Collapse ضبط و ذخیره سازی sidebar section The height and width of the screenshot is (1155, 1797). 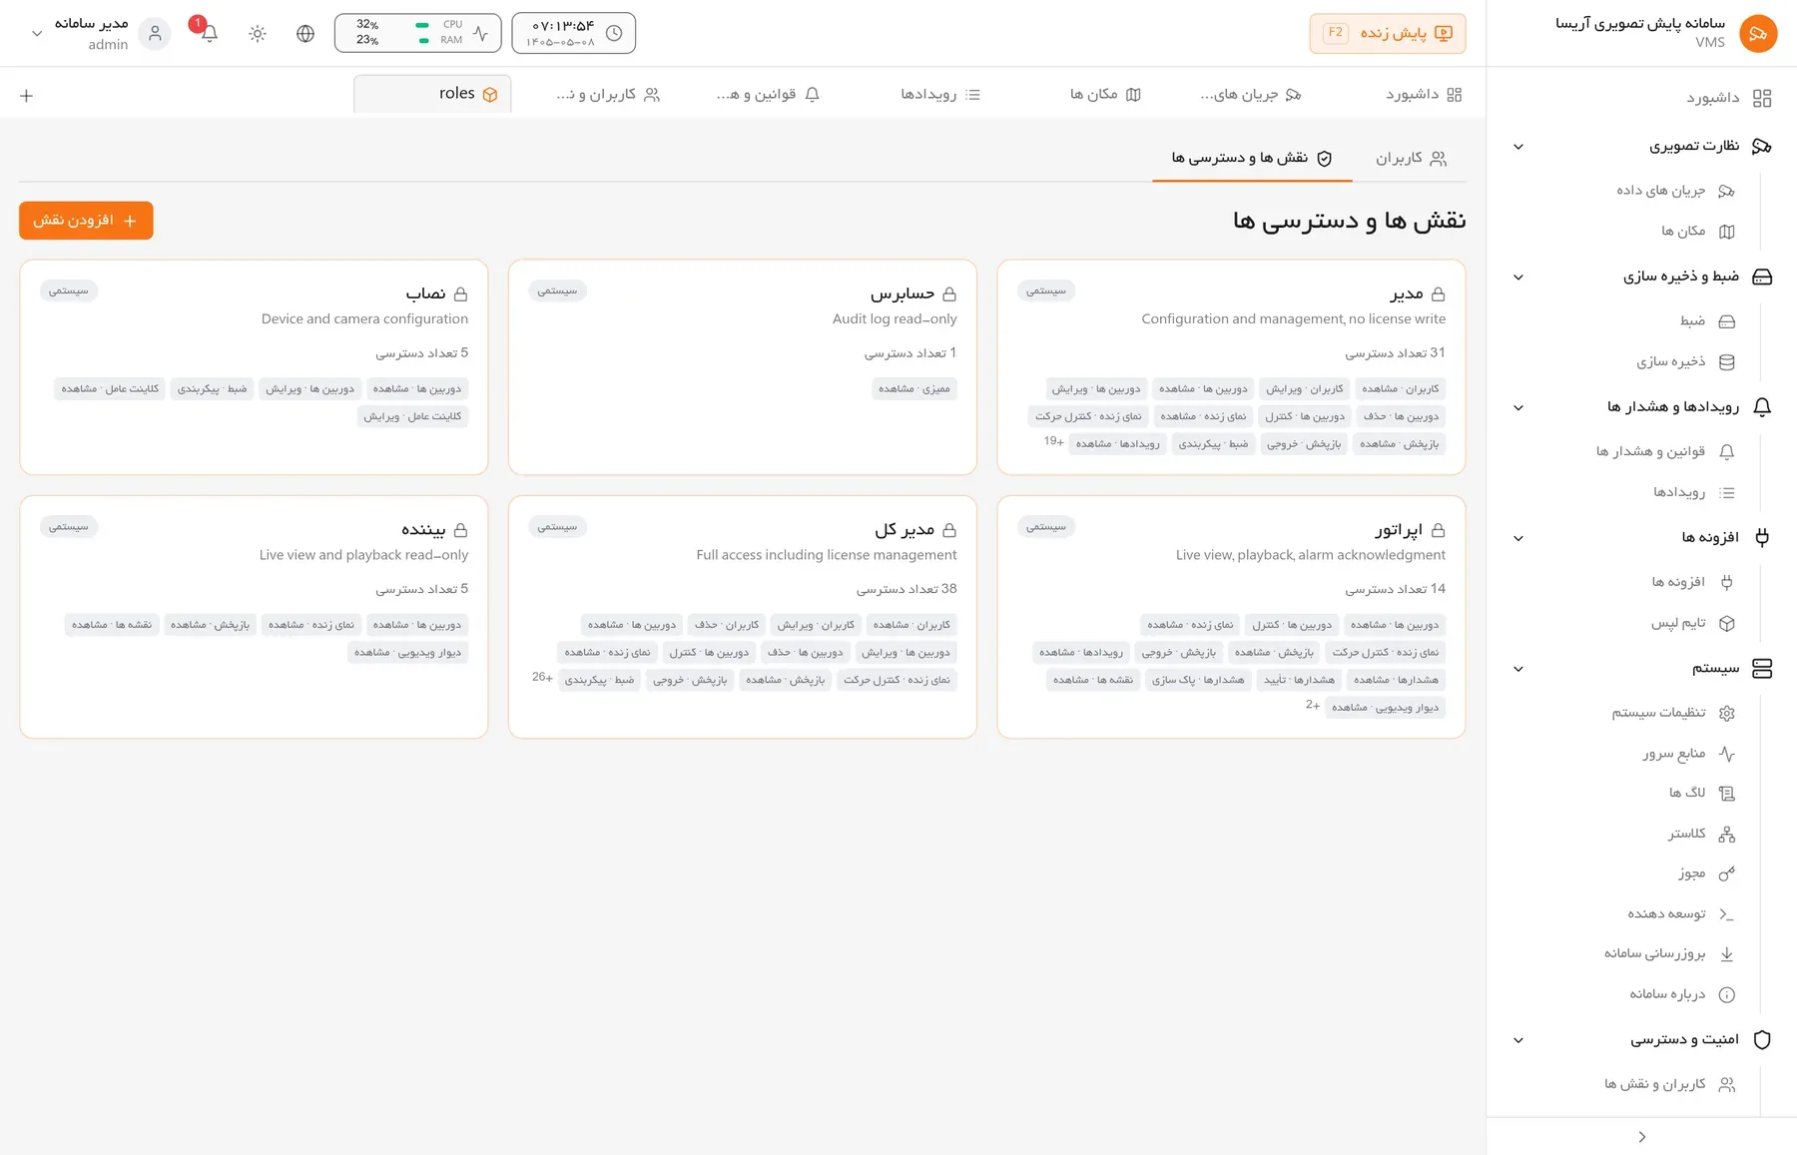click(1518, 278)
